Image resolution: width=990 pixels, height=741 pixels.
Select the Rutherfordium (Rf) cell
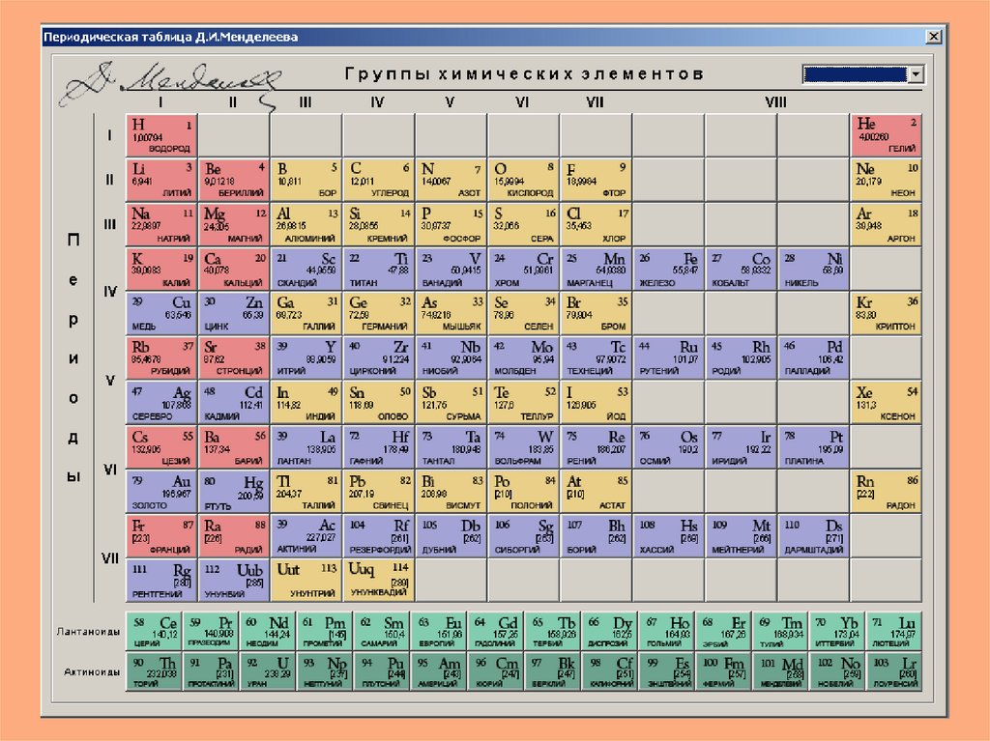point(379,536)
